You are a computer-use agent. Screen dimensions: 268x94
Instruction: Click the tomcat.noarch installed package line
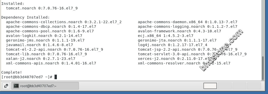[x=42, y=8]
